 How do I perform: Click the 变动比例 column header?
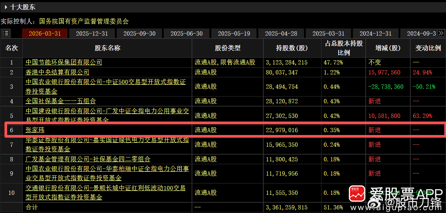[428, 48]
